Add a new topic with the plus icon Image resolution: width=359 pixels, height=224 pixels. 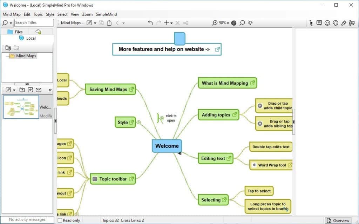[166, 22]
